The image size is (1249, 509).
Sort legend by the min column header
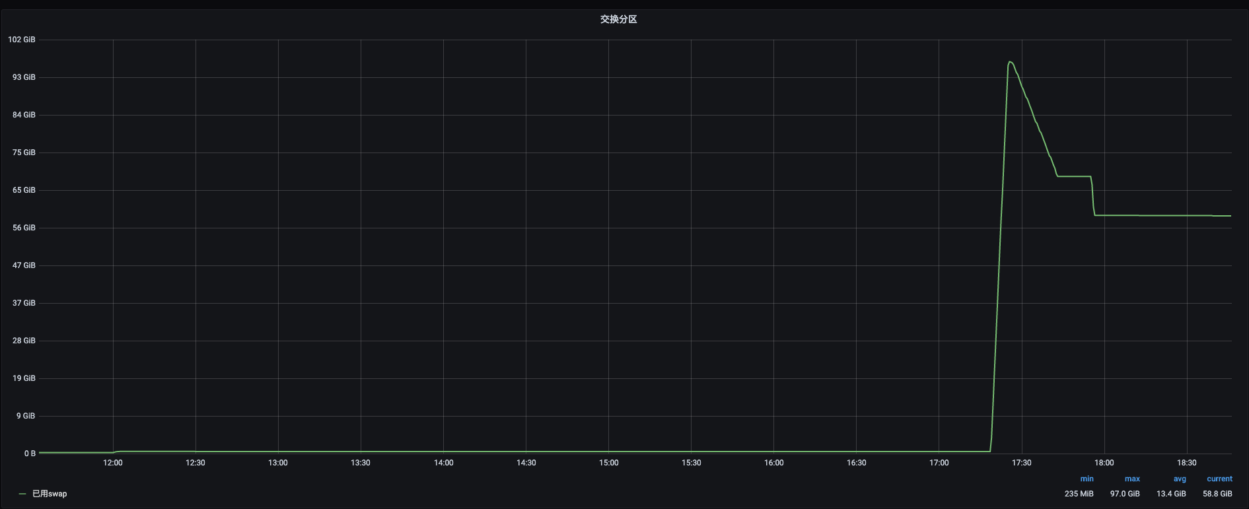[1087, 479]
